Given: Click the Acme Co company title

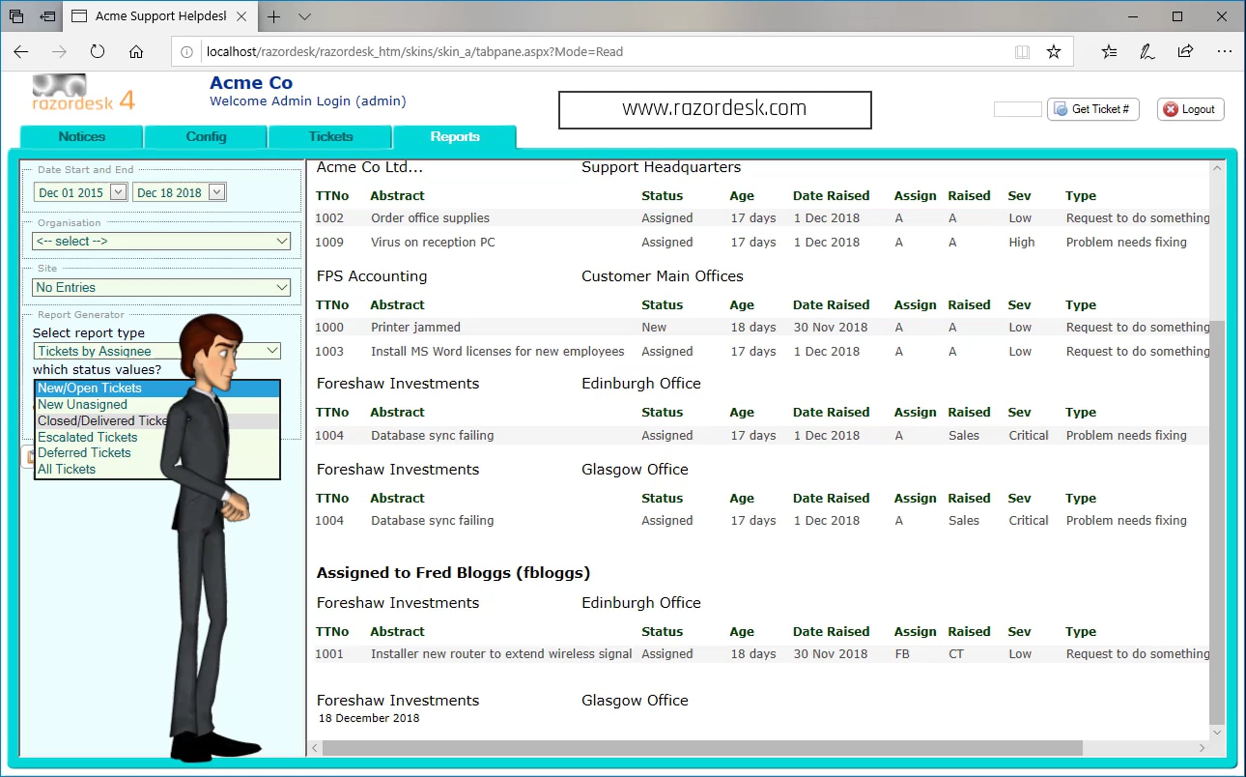Looking at the screenshot, I should click(251, 83).
